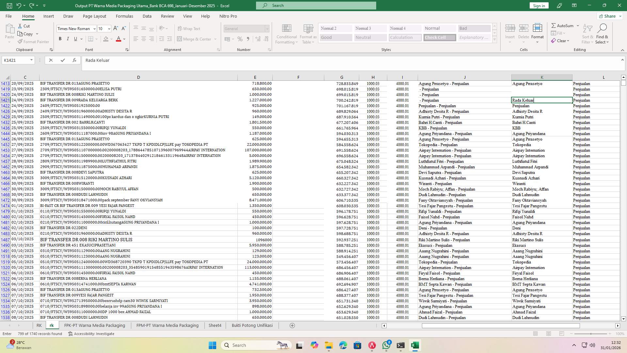Click inside the formula bar
Viewport: 627px width, 353px height.
[x=196, y=60]
